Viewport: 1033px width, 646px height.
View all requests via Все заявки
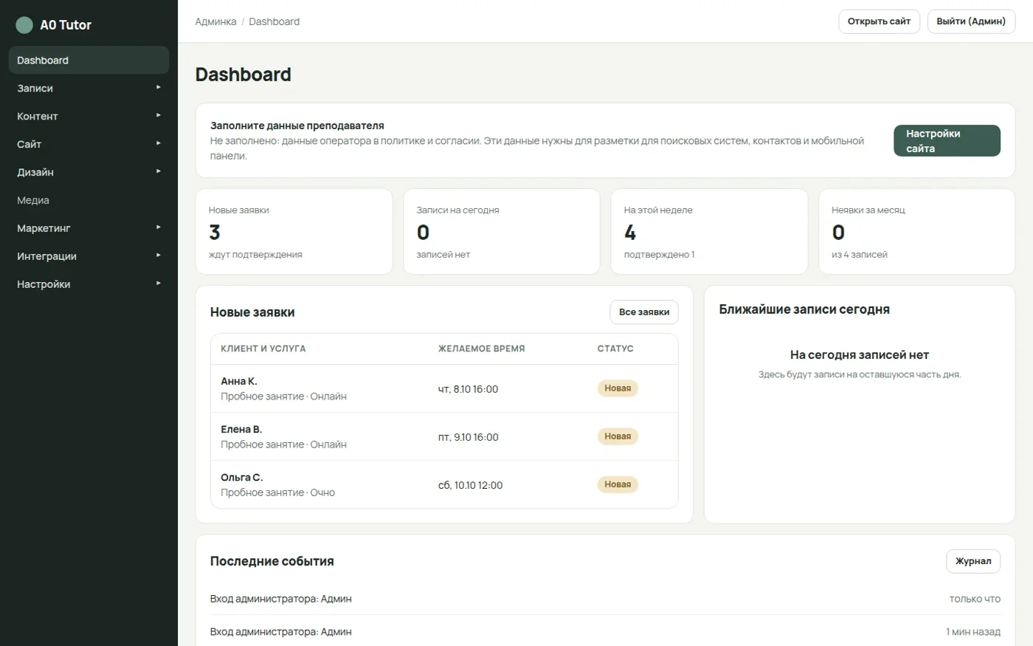pos(644,312)
